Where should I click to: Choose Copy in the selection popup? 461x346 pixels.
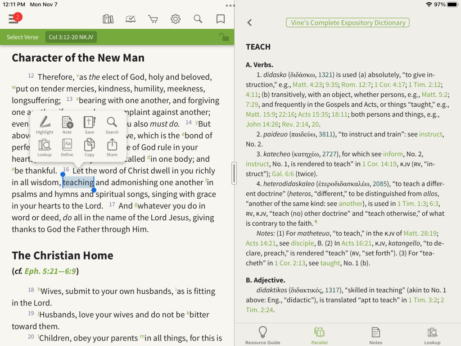[x=90, y=147]
